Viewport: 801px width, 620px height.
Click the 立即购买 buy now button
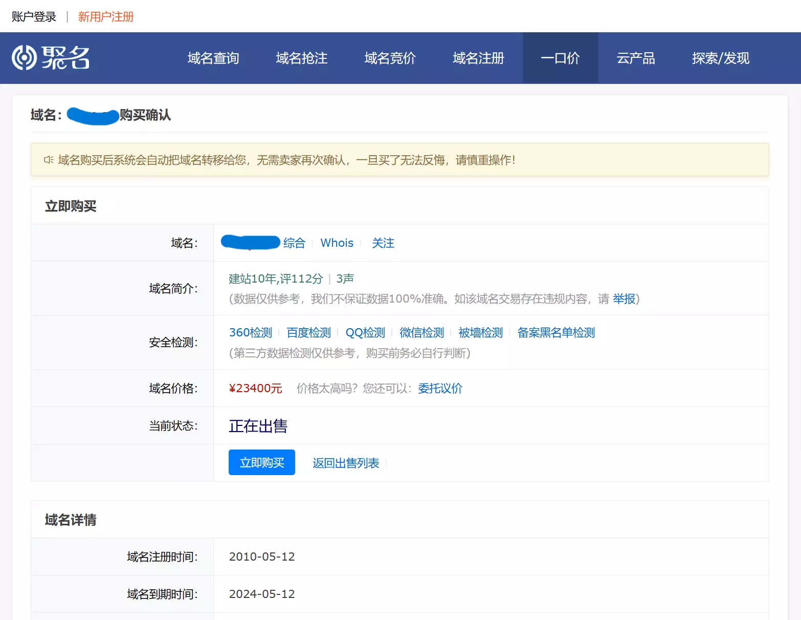[262, 462]
